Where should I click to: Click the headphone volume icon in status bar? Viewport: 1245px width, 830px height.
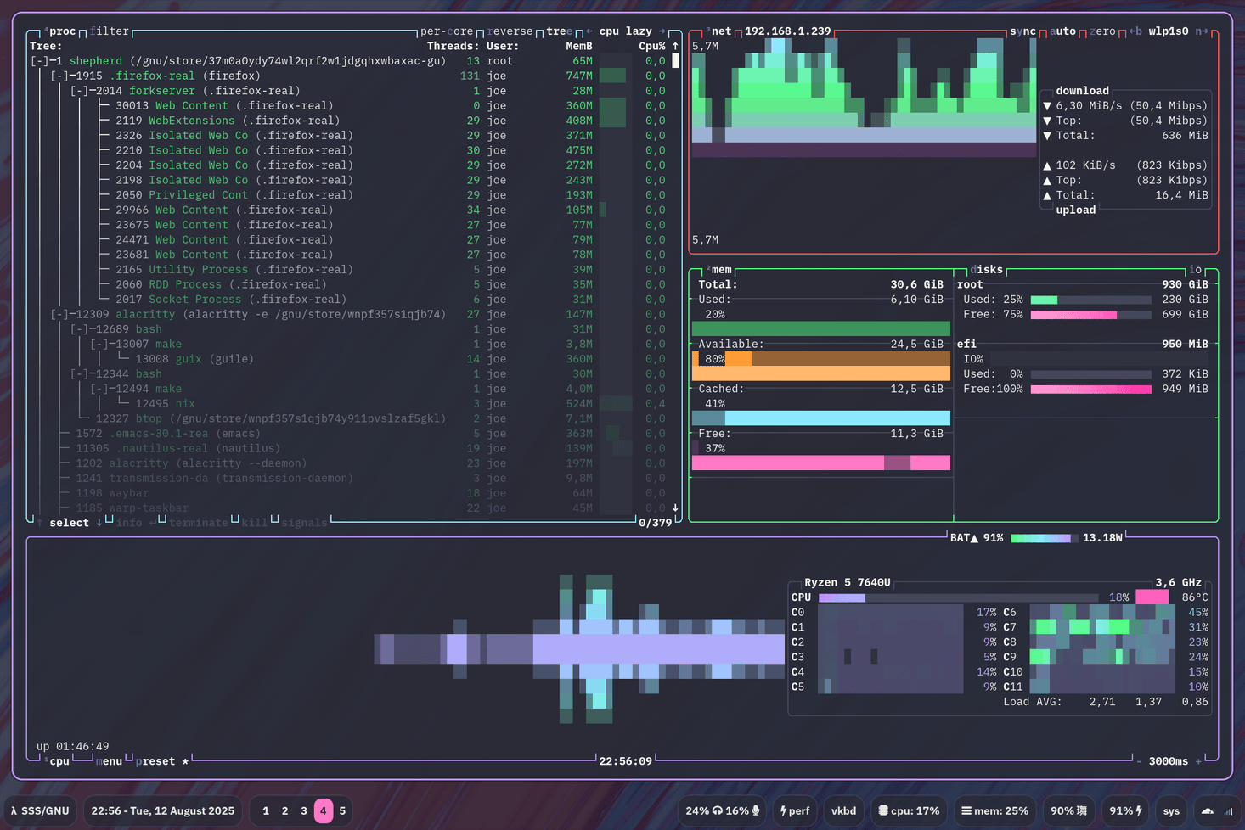click(718, 810)
